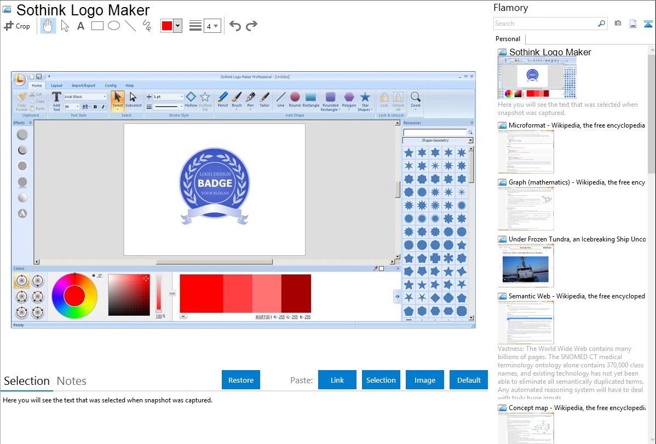Click the dark red swatch in Colors panel
The width and height of the screenshot is (656, 444).
(x=296, y=293)
